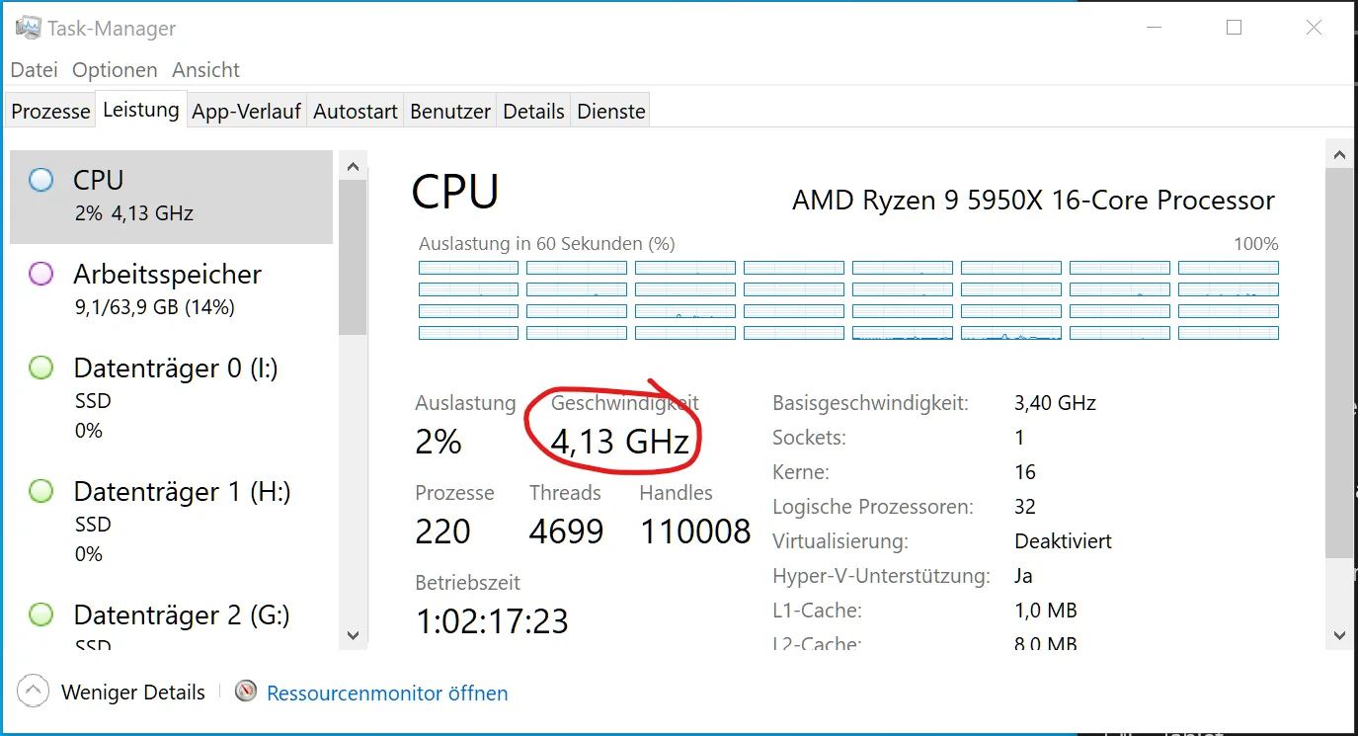Click the Logische Prozessoren value 32

tap(1025, 507)
